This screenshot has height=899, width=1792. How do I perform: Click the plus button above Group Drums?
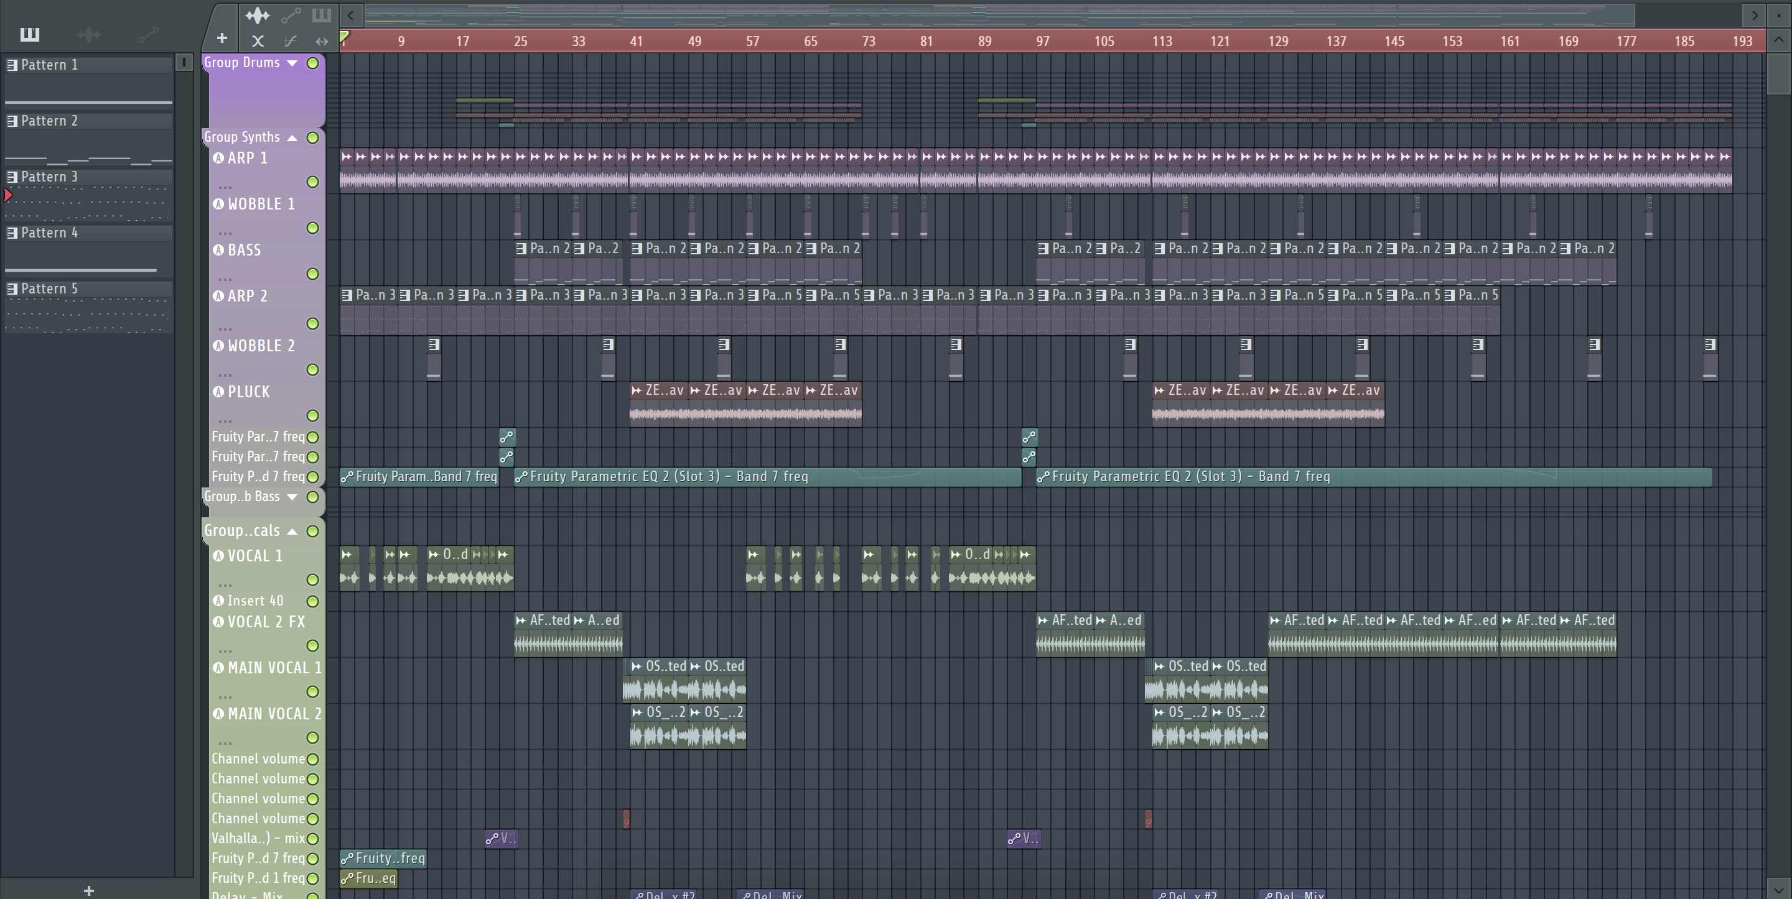coord(222,39)
